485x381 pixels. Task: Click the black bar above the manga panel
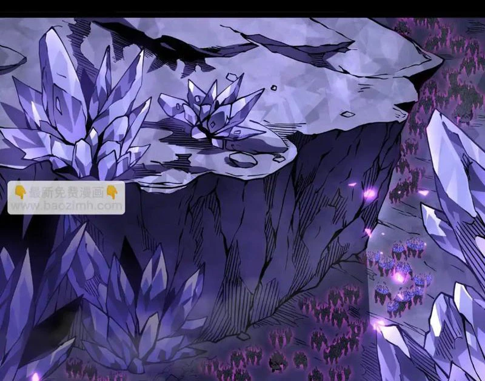click(x=242, y=8)
